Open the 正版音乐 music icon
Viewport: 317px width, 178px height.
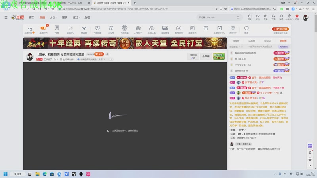[x=192, y=29]
